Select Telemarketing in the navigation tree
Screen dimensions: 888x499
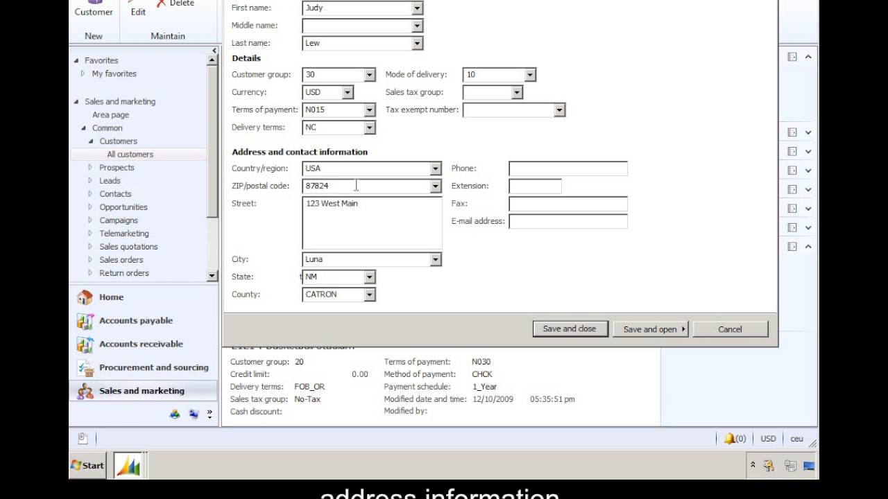(124, 234)
